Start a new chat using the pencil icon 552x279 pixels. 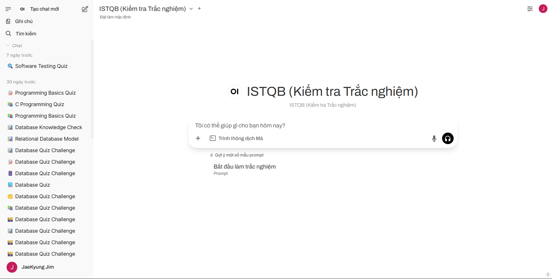pyautogui.click(x=85, y=9)
